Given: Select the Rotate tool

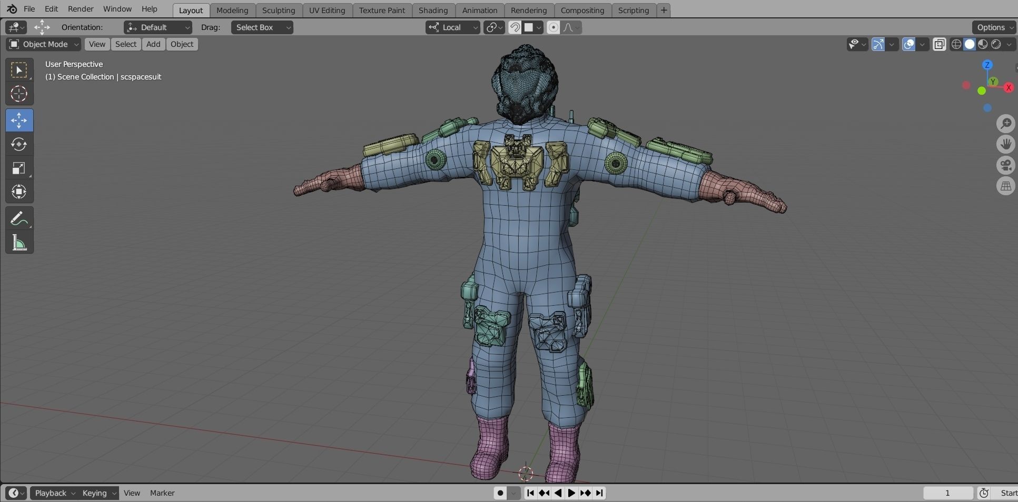Looking at the screenshot, I should click(19, 144).
